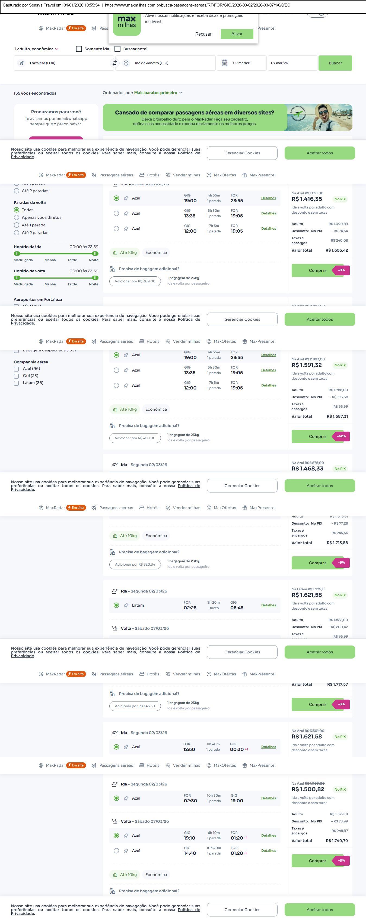The height and width of the screenshot is (923, 366).
Task: Click the location pin icon in the destination field
Action: coord(126,63)
